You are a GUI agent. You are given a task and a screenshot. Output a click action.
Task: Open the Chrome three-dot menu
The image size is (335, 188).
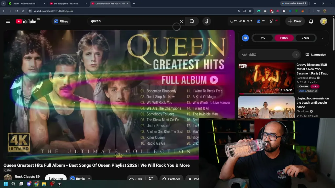coord(331,11)
